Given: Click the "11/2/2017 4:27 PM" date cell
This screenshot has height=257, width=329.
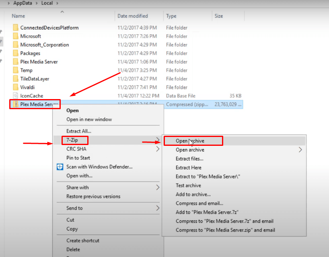Looking at the screenshot, I should (137, 79).
